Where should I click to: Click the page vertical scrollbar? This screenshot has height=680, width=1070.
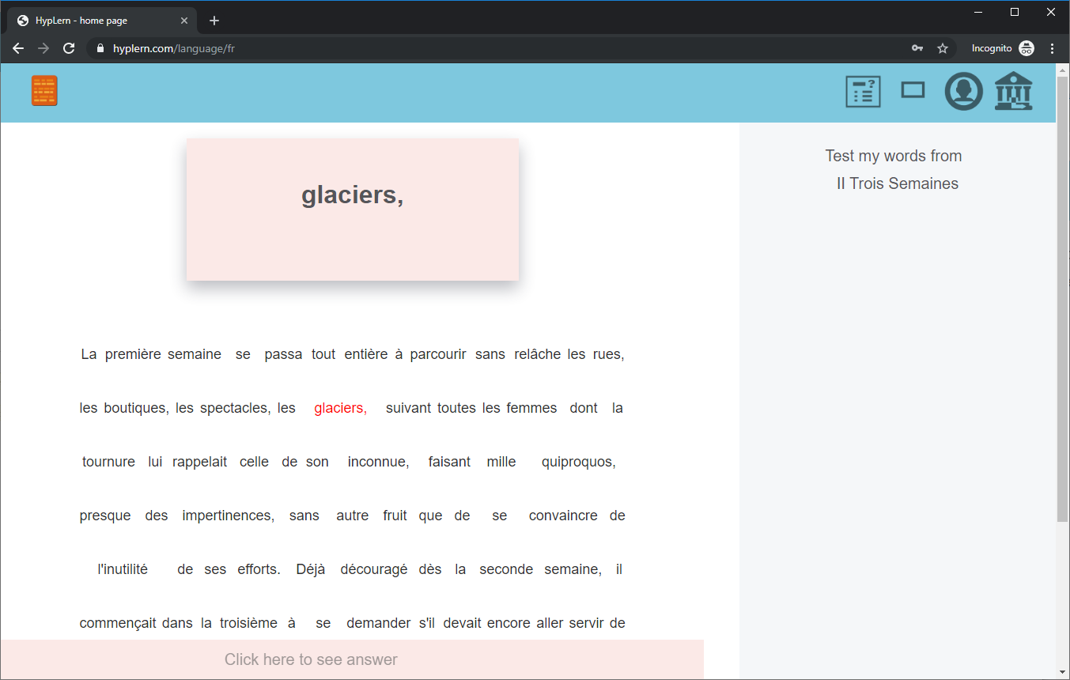coord(1062,316)
